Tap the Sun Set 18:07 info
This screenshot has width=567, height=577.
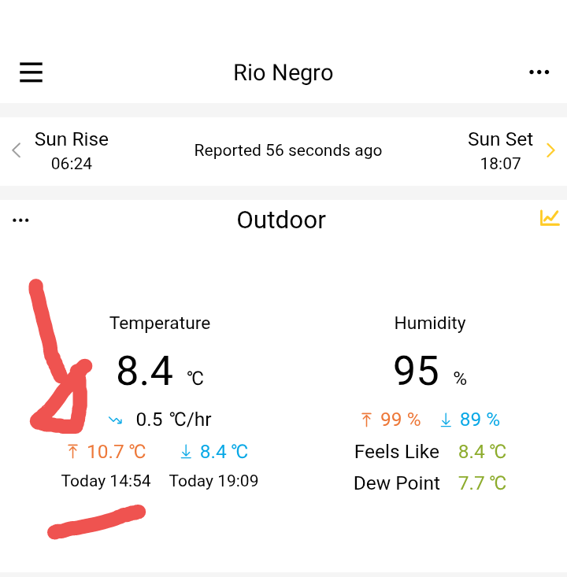pos(500,151)
